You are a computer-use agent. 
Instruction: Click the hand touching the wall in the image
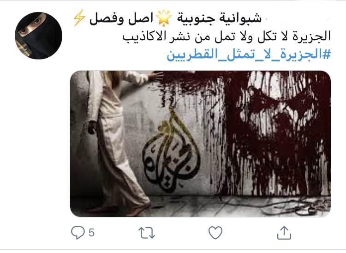pyautogui.click(x=155, y=76)
